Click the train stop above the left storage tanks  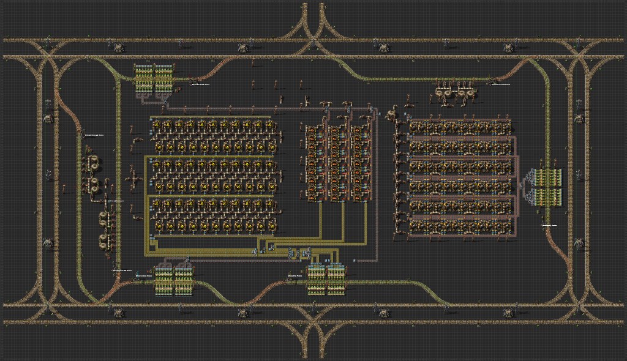83,135
